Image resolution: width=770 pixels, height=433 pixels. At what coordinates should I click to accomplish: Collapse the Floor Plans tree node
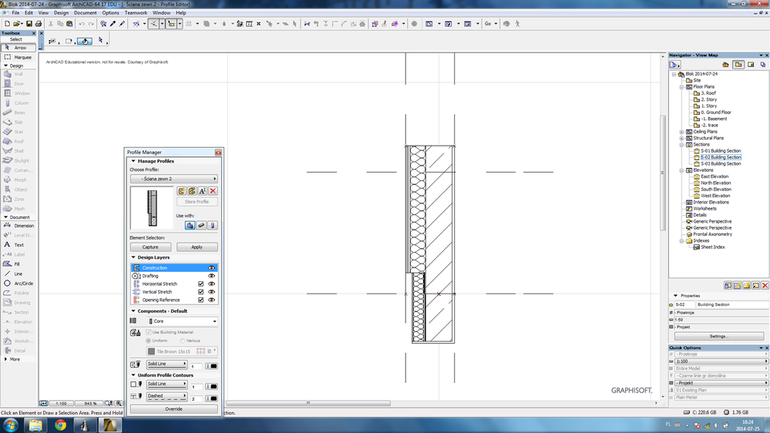(x=681, y=87)
